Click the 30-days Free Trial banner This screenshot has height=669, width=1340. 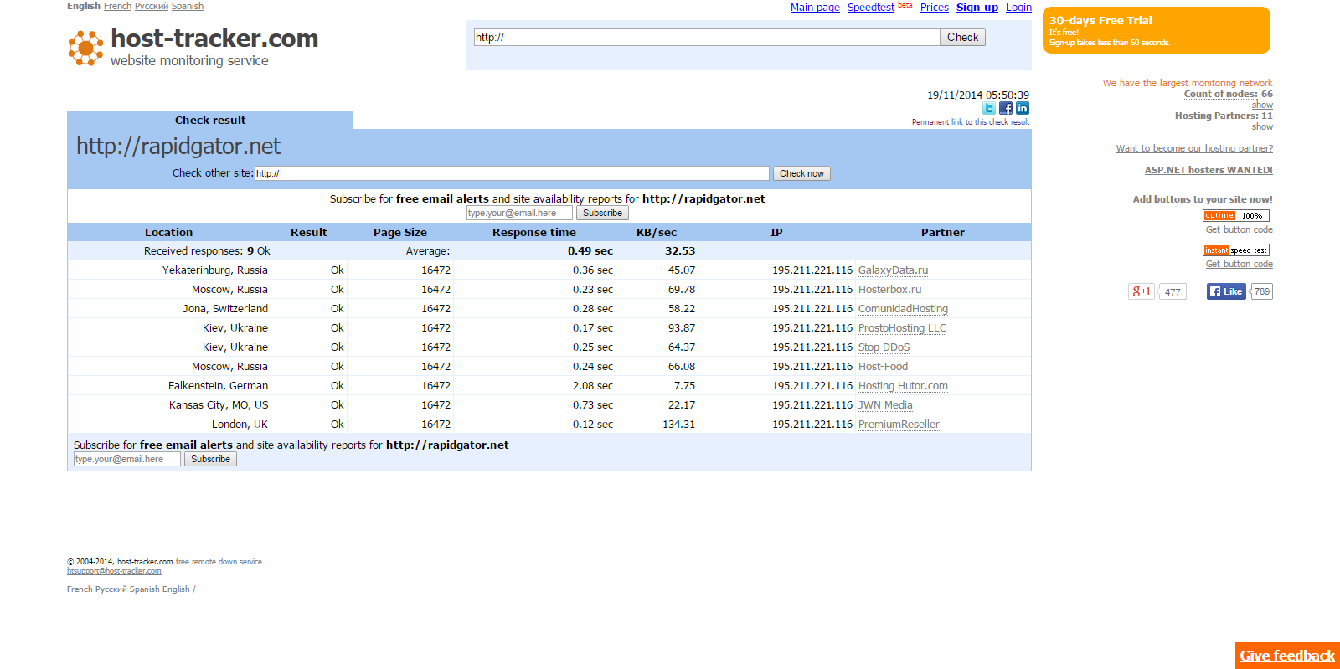click(x=1156, y=30)
